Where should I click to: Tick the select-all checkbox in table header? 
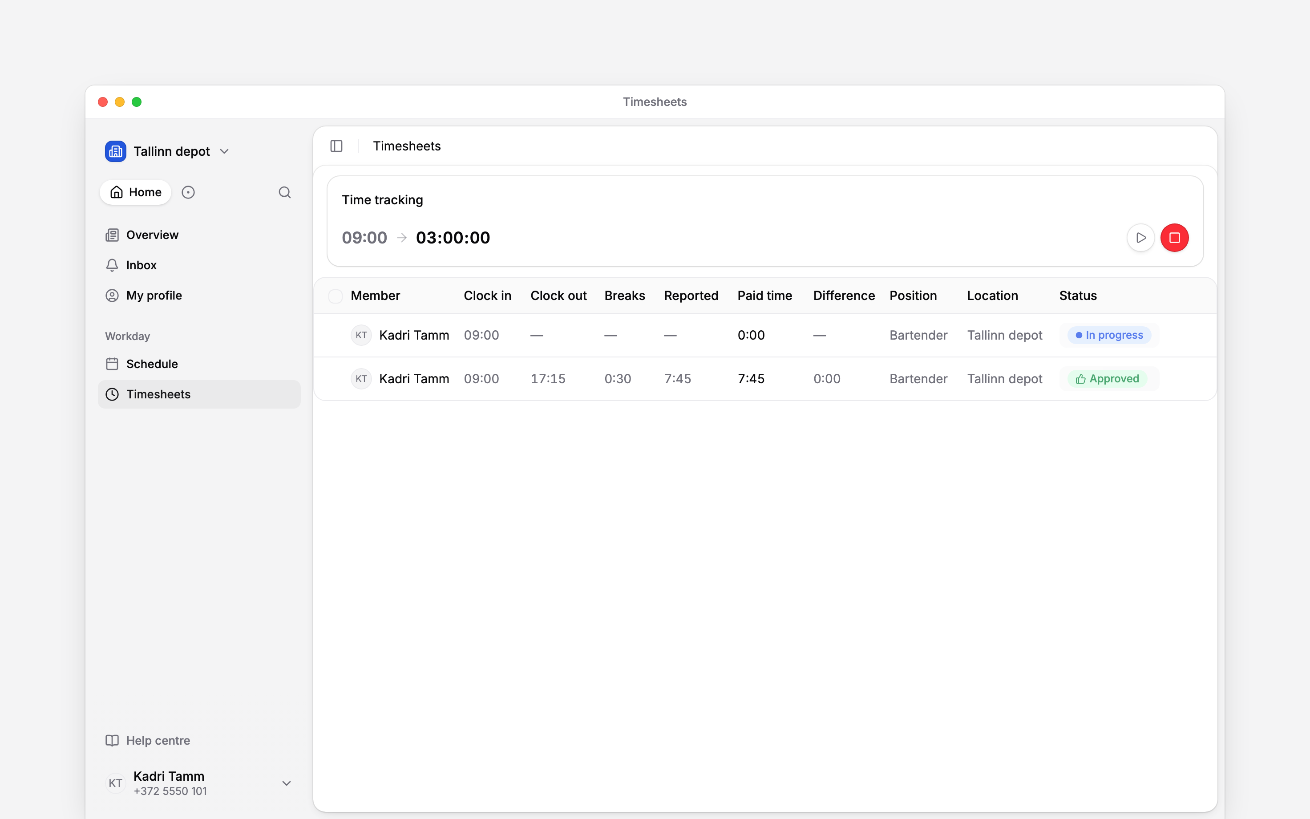pyautogui.click(x=336, y=296)
